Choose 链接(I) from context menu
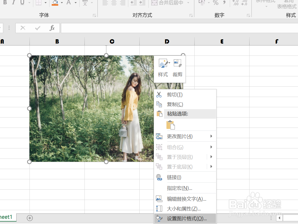The width and height of the screenshot is (298, 224). click(x=185, y=177)
